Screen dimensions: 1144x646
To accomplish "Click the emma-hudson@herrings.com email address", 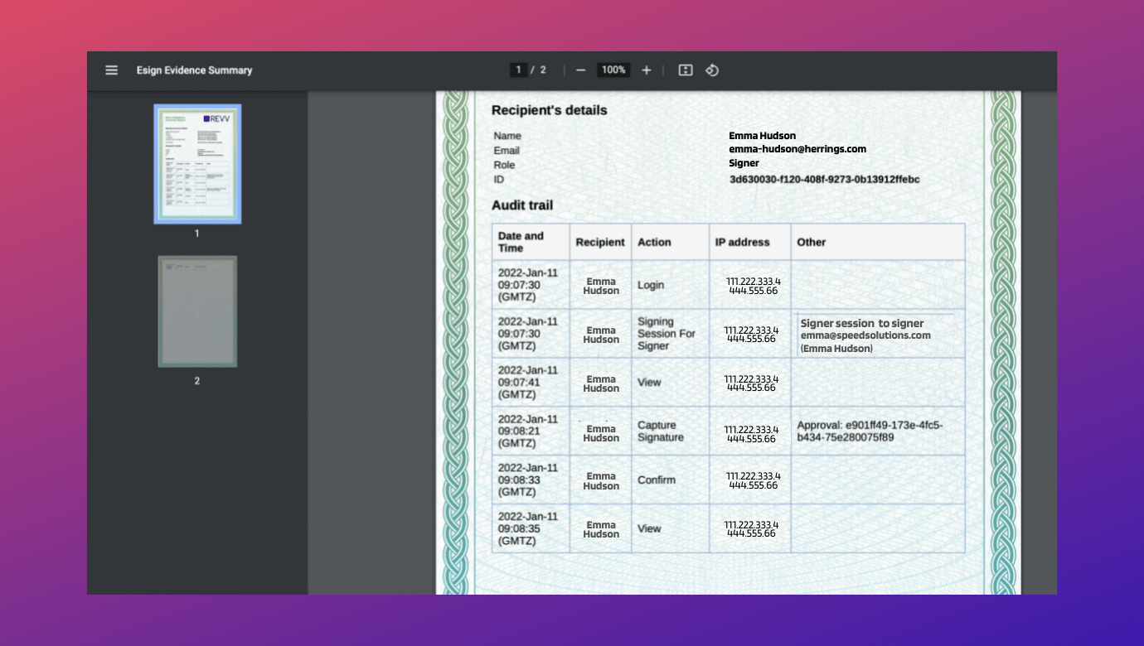I will click(797, 149).
